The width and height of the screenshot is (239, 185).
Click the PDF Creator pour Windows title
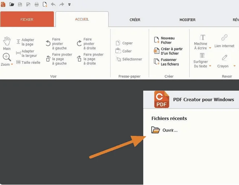204,100
